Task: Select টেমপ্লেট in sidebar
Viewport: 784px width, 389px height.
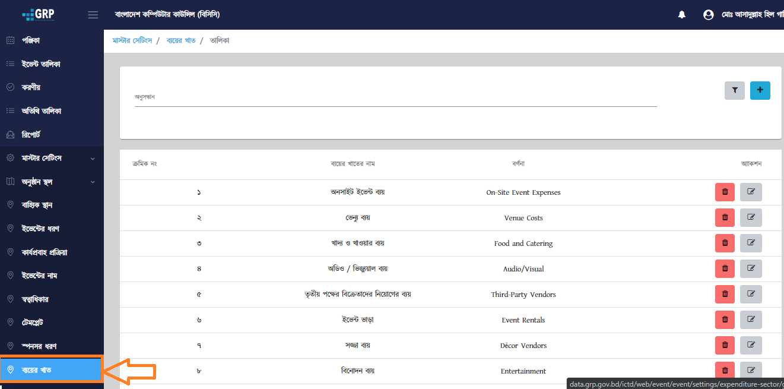Action: 52,322
